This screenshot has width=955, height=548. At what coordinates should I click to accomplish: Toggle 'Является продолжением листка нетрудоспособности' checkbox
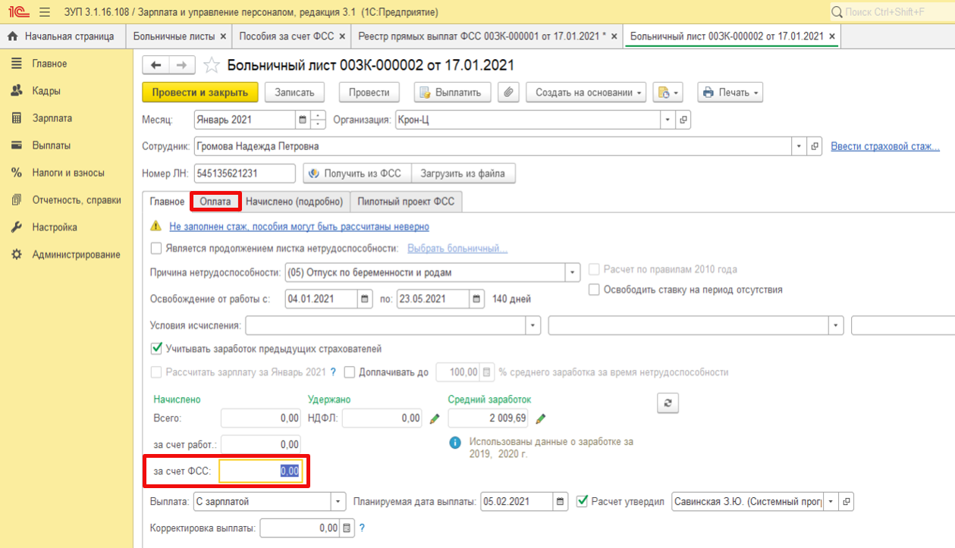tap(156, 248)
